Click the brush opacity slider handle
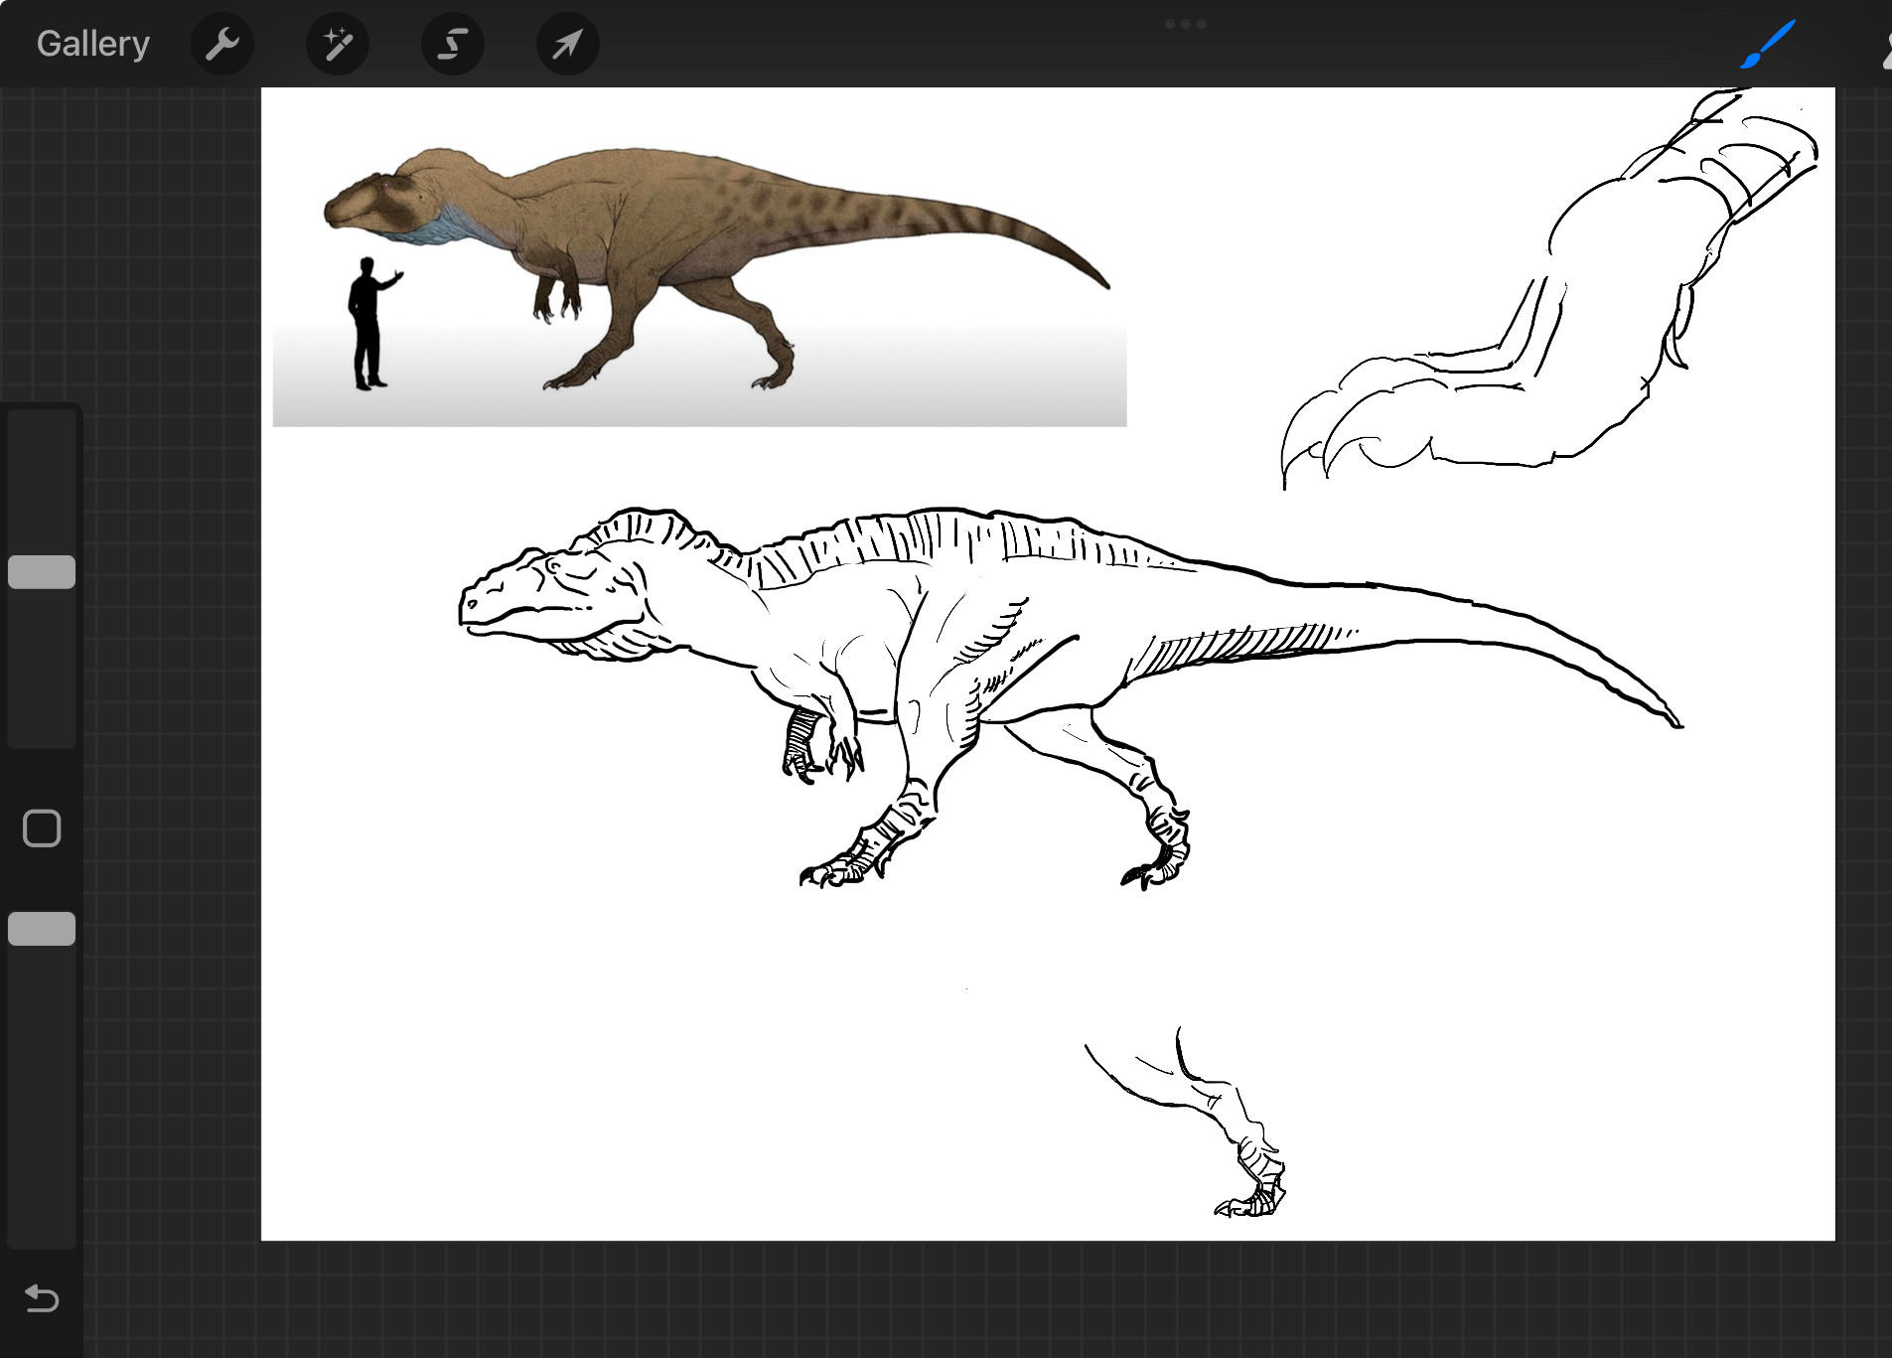The height and width of the screenshot is (1358, 1892). 42,929
